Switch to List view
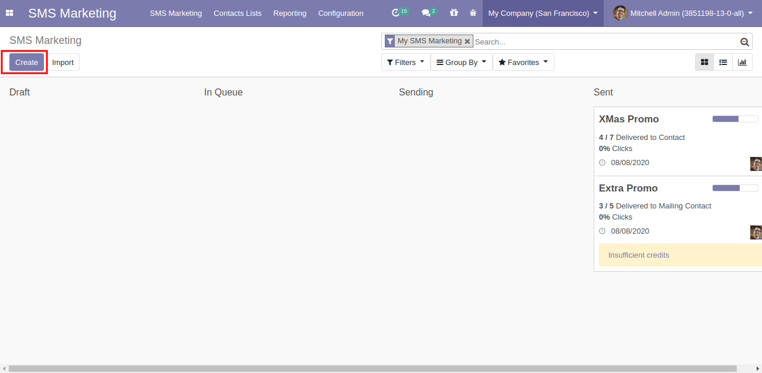 (x=723, y=62)
